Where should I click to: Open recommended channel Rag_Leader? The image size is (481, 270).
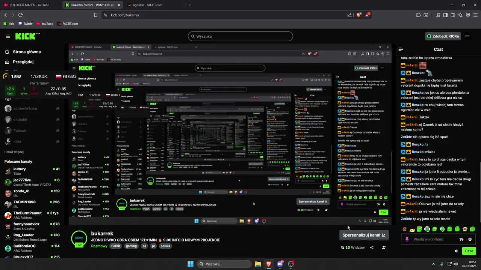32,237
